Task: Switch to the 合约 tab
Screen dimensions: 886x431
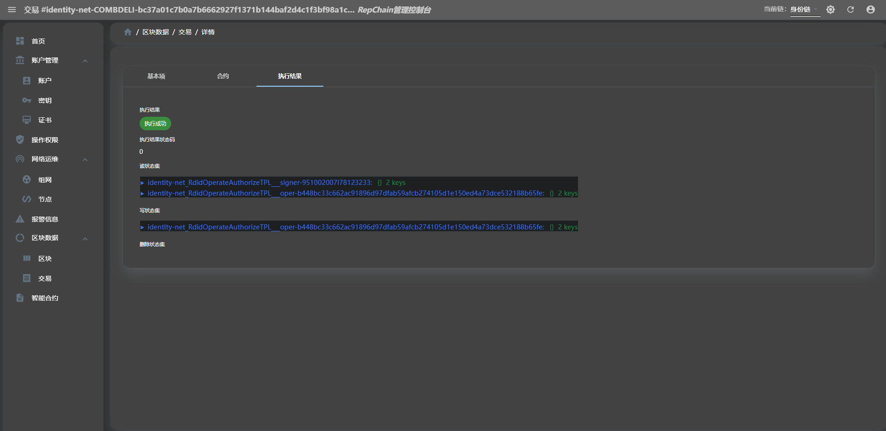Action: pos(223,76)
